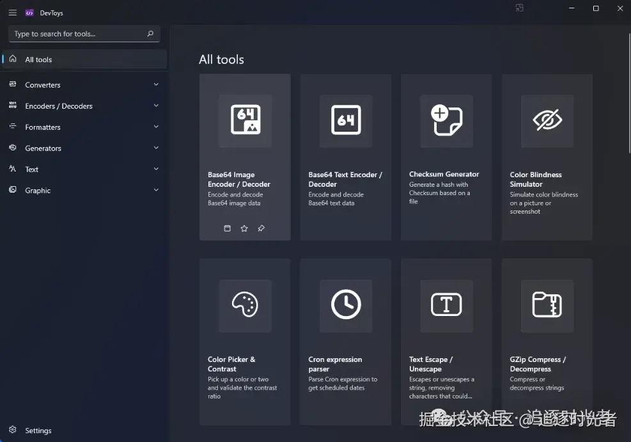Image resolution: width=631 pixels, height=442 pixels.
Task: Open GZip Compress / Decompress icon
Action: tap(547, 304)
